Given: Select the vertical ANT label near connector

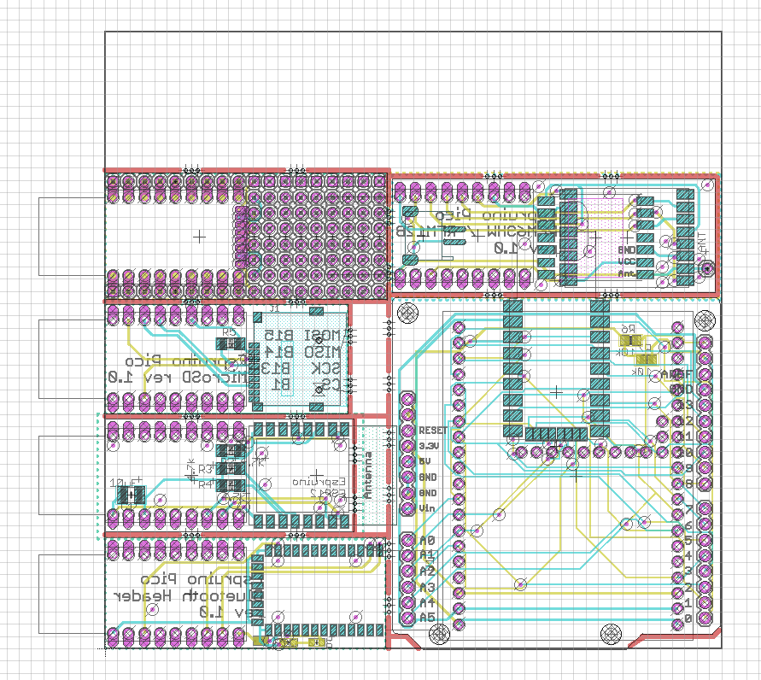Looking at the screenshot, I should click(x=702, y=243).
